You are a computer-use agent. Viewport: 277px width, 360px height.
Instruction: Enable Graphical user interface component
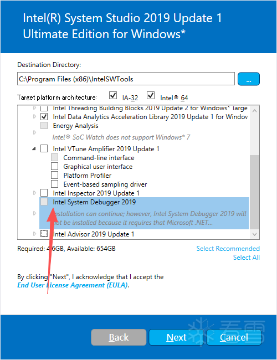point(55,166)
